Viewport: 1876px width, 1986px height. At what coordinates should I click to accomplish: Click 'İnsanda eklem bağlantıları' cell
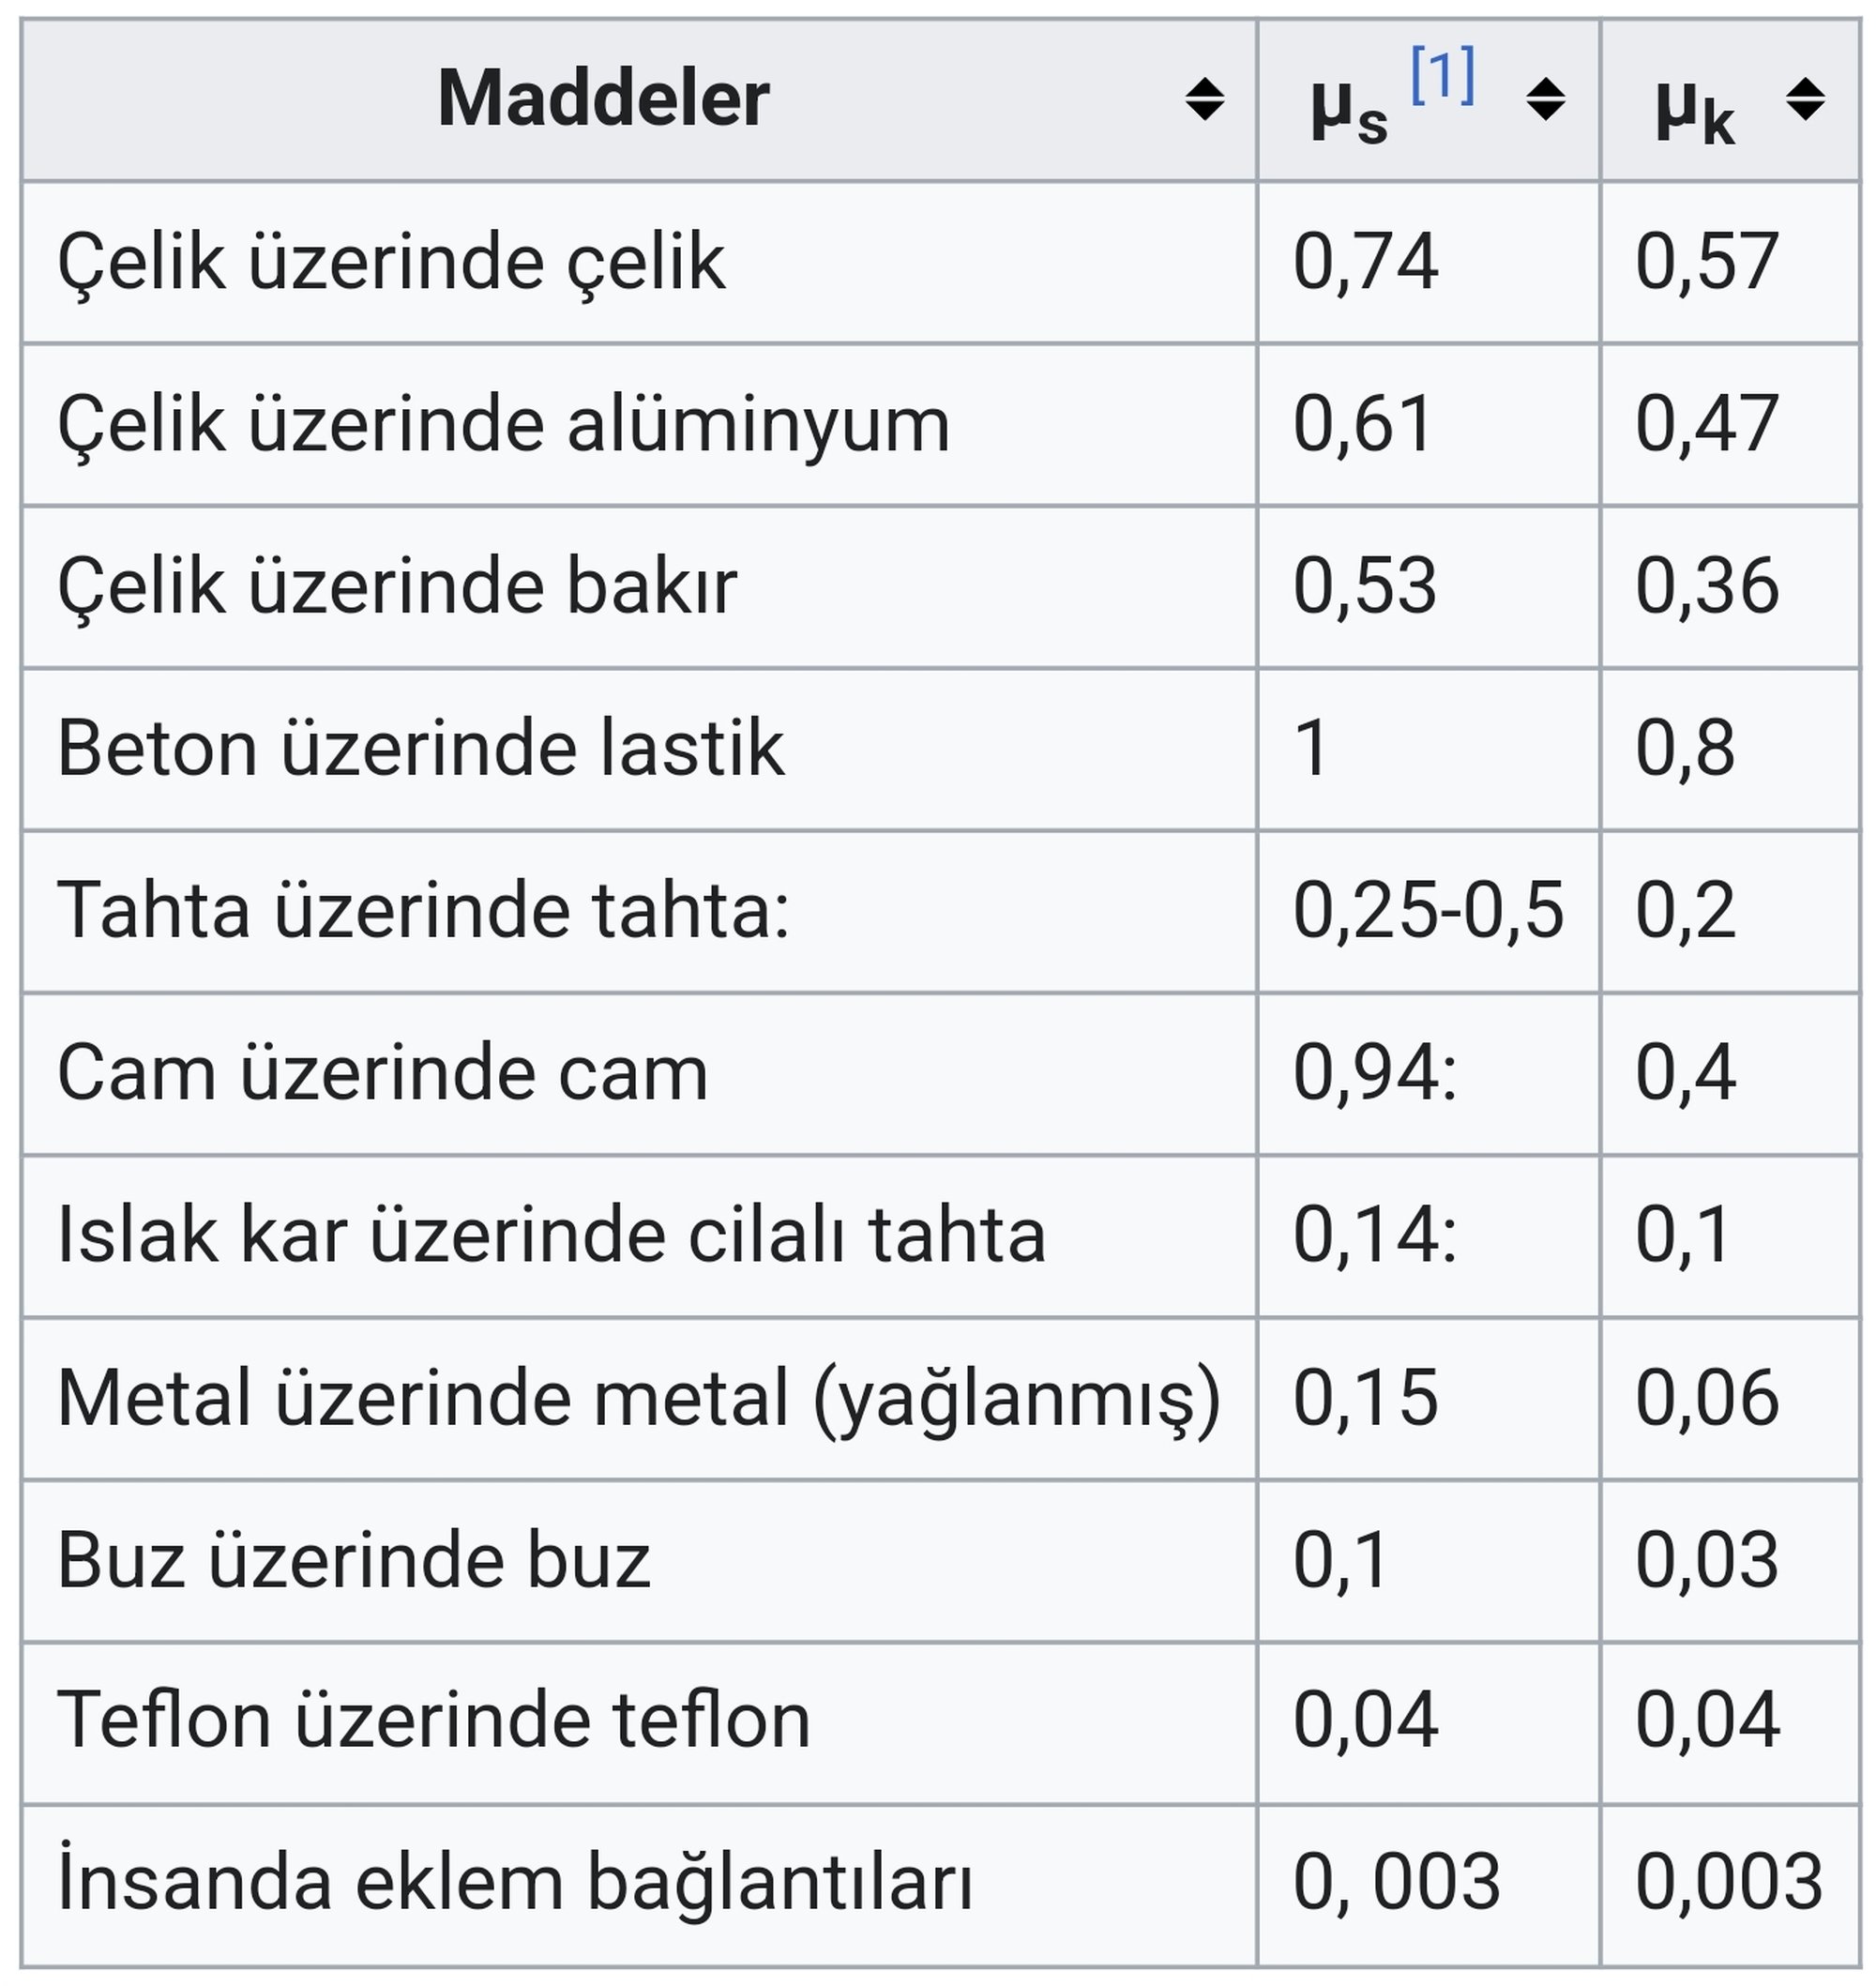[x=514, y=1884]
